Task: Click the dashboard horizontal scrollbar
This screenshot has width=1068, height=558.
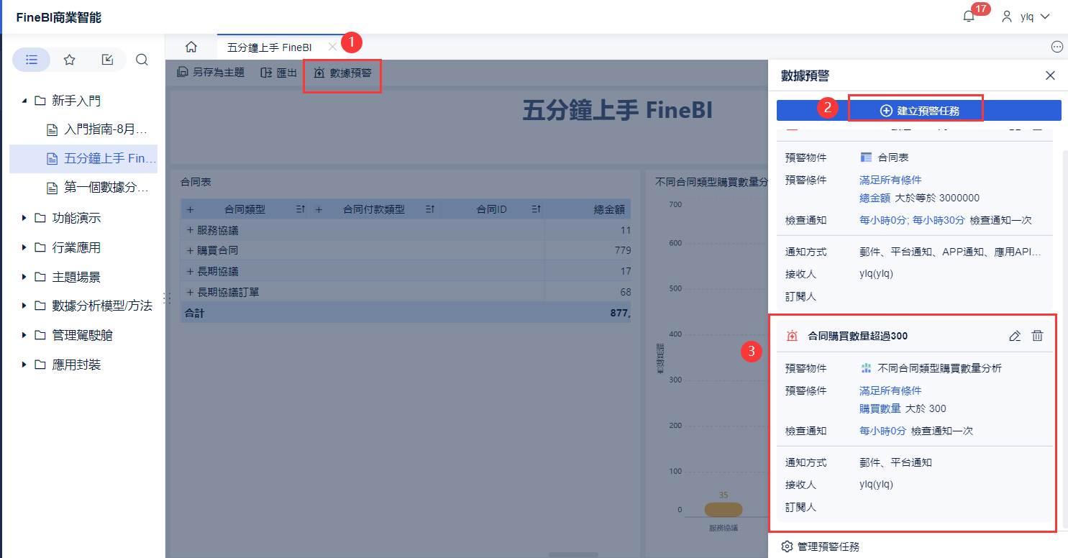Action: click(573, 554)
